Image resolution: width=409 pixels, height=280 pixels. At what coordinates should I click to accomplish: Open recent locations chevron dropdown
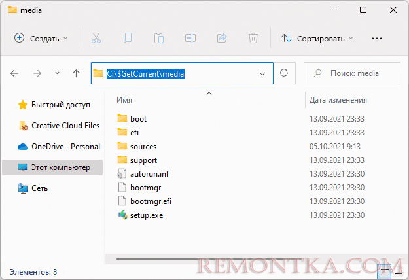click(x=57, y=73)
